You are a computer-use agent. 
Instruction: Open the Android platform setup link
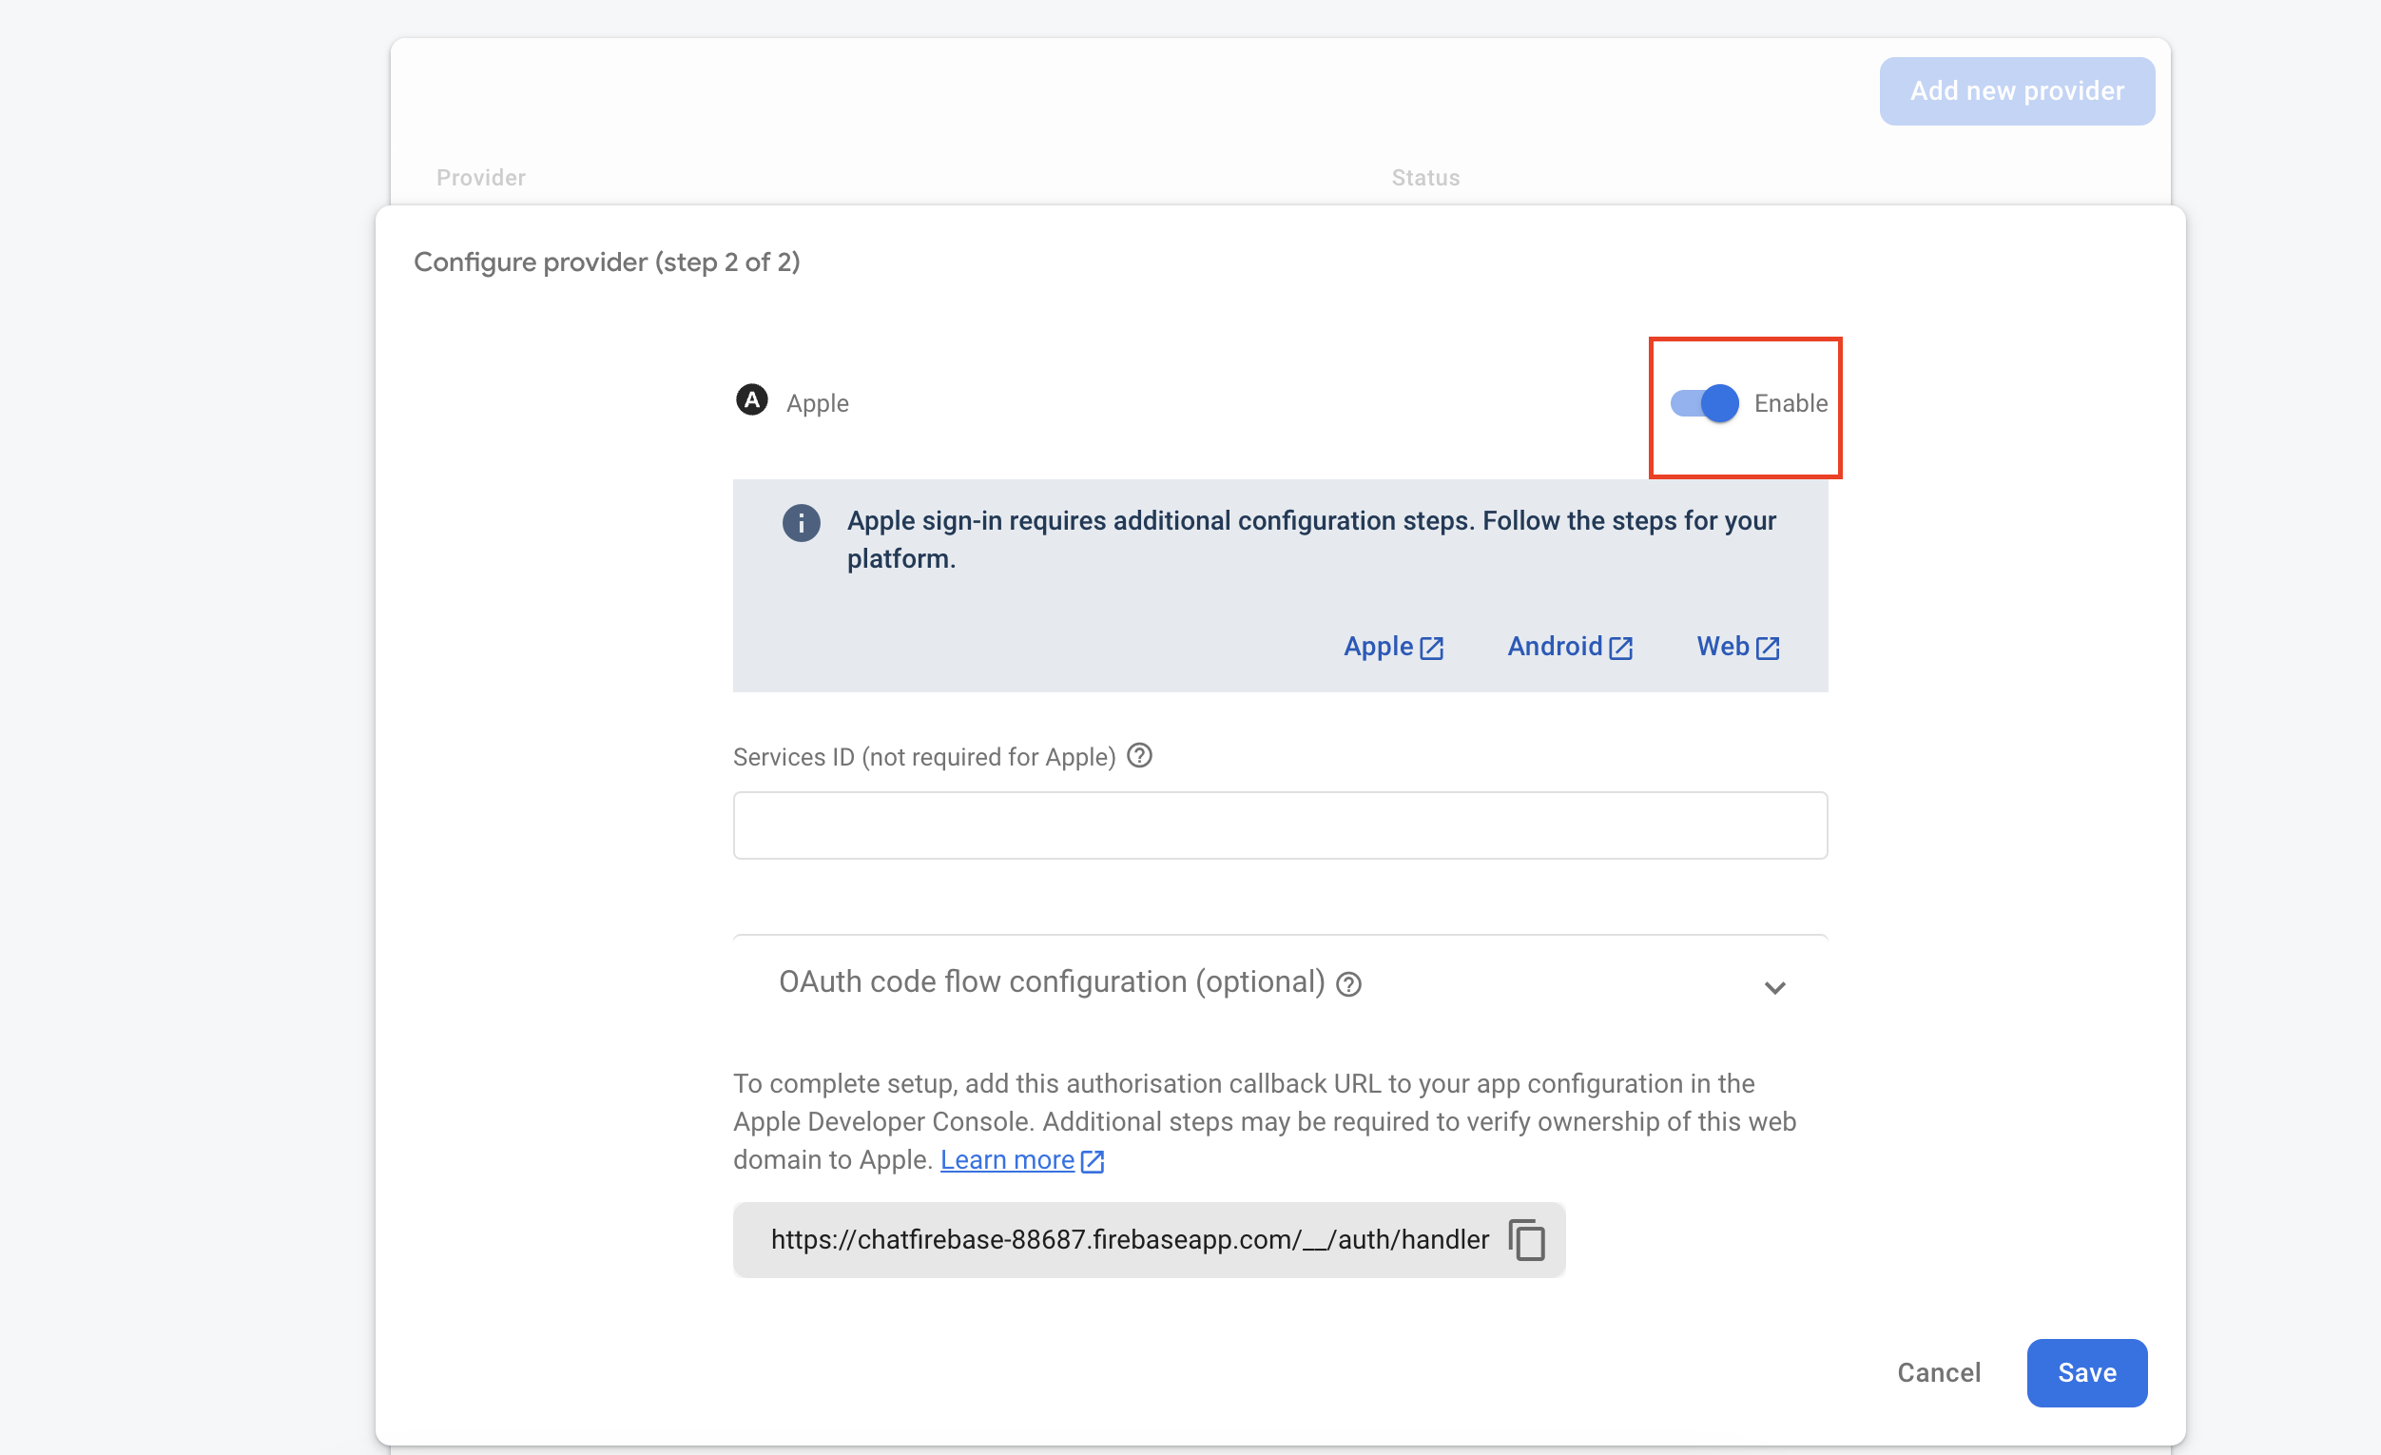[x=1554, y=647]
